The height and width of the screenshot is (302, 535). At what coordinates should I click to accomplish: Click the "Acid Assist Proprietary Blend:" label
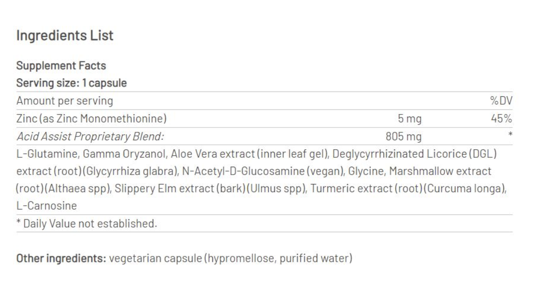(x=90, y=136)
